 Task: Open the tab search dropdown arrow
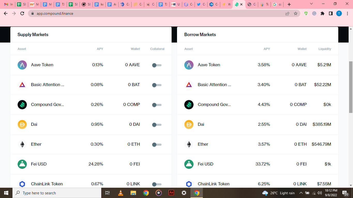[311, 4]
